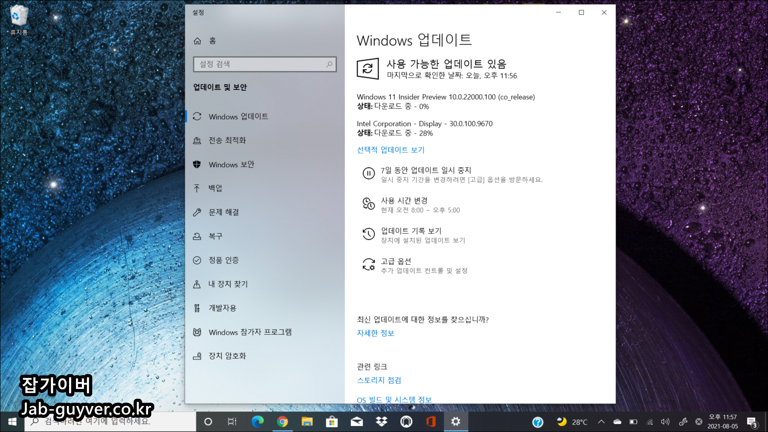Image resolution: width=768 pixels, height=432 pixels.
Task: Launch Google Chrome from taskbar
Action: coord(282,422)
